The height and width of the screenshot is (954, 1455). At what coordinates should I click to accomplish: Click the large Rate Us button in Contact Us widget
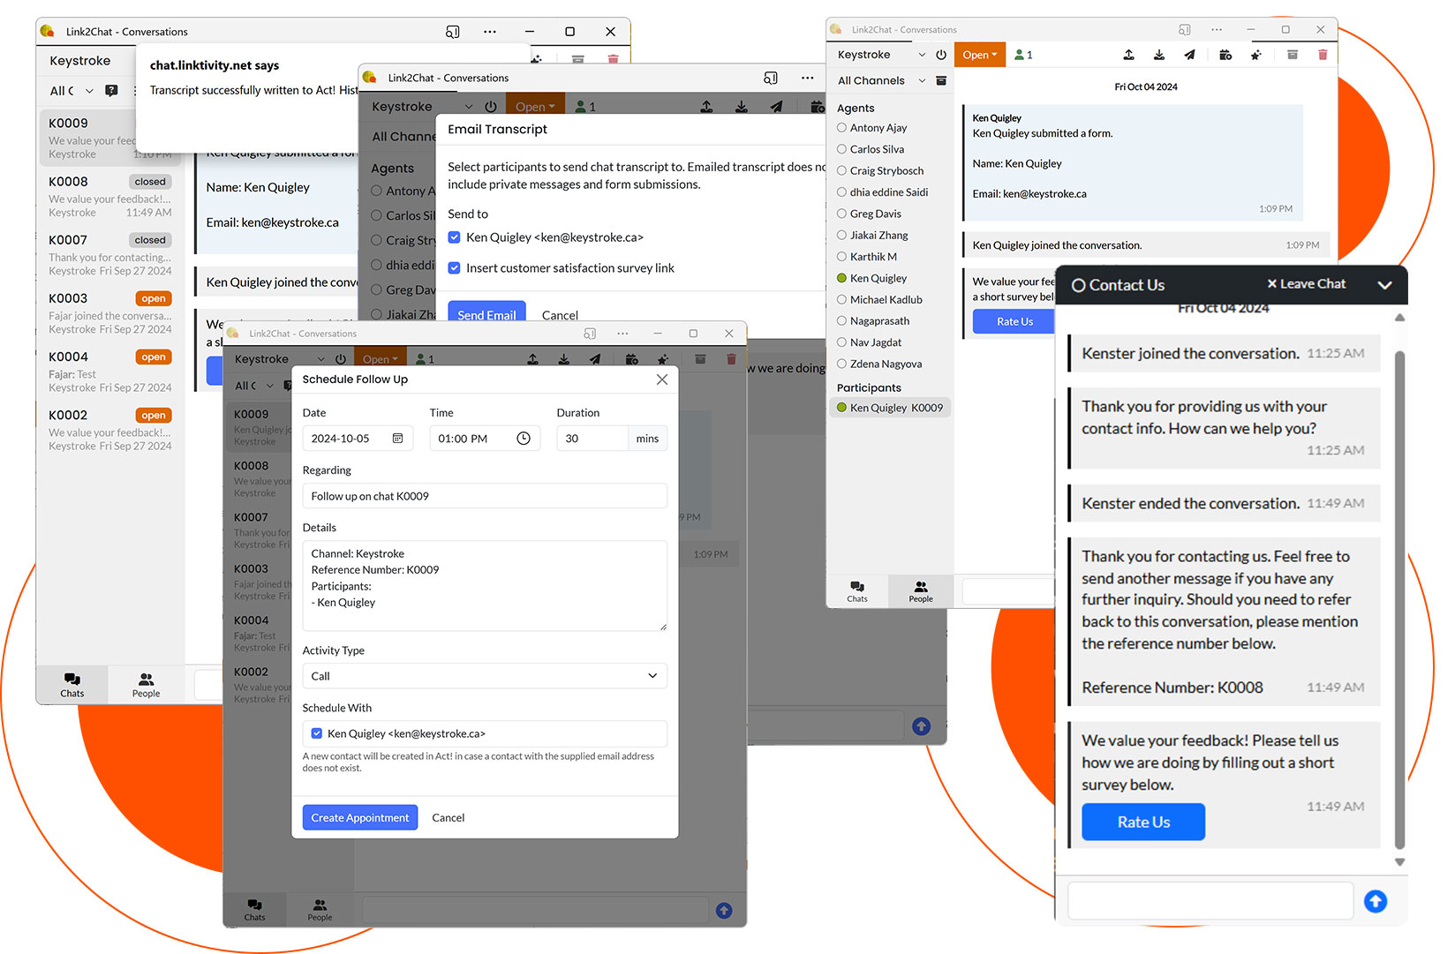coord(1143,822)
